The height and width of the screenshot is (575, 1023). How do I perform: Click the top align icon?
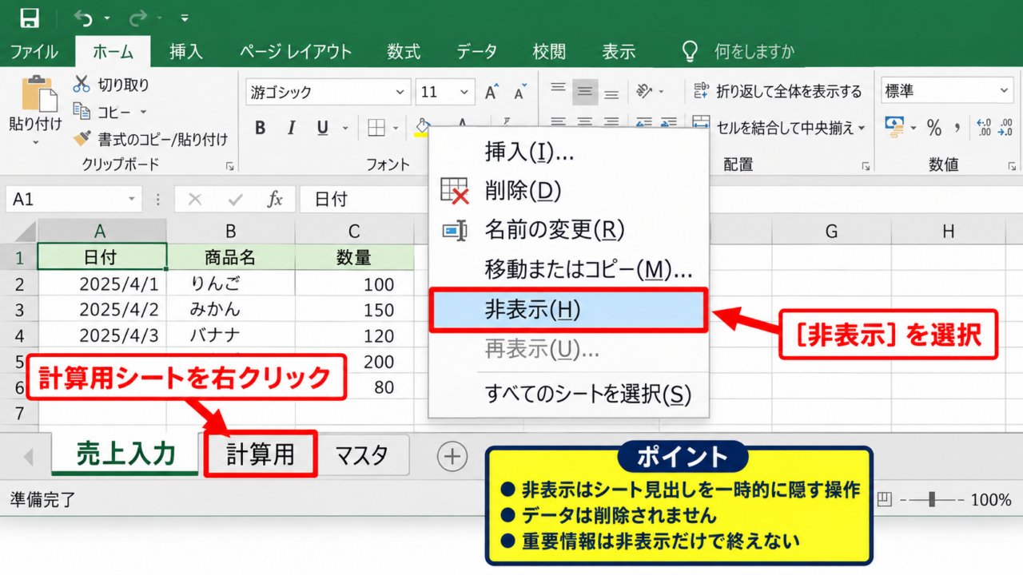click(558, 89)
